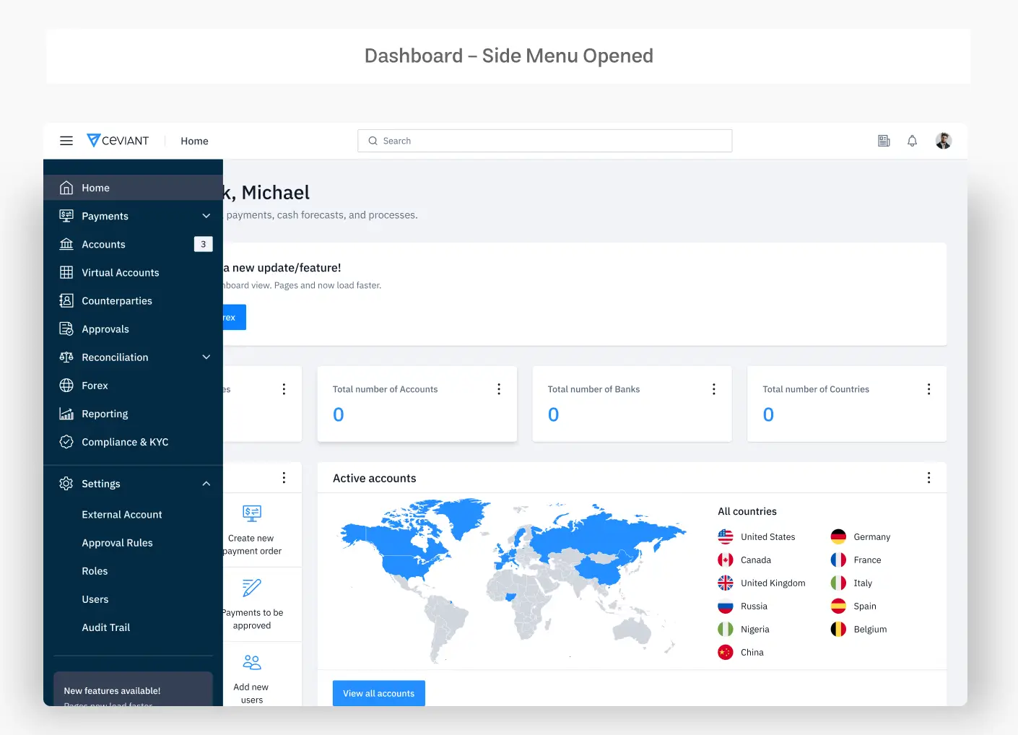Click the Payments icon in sidebar
1018x735 pixels.
click(x=66, y=216)
